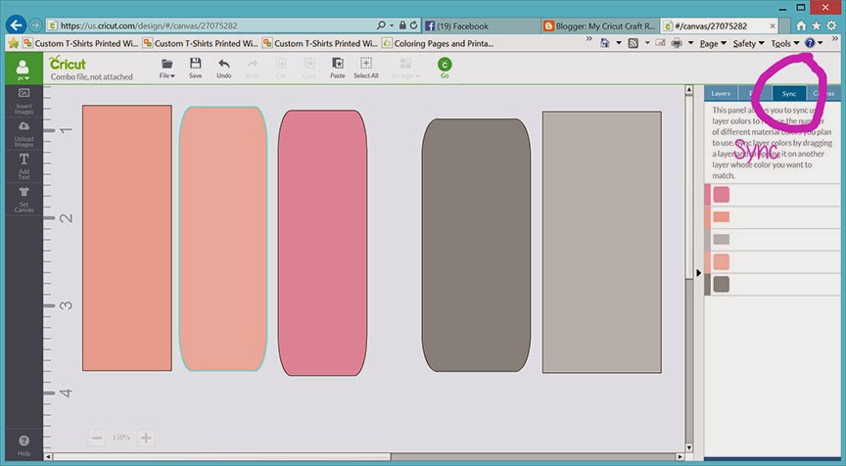Open the Safety menu
This screenshot has width=846, height=466.
click(748, 44)
